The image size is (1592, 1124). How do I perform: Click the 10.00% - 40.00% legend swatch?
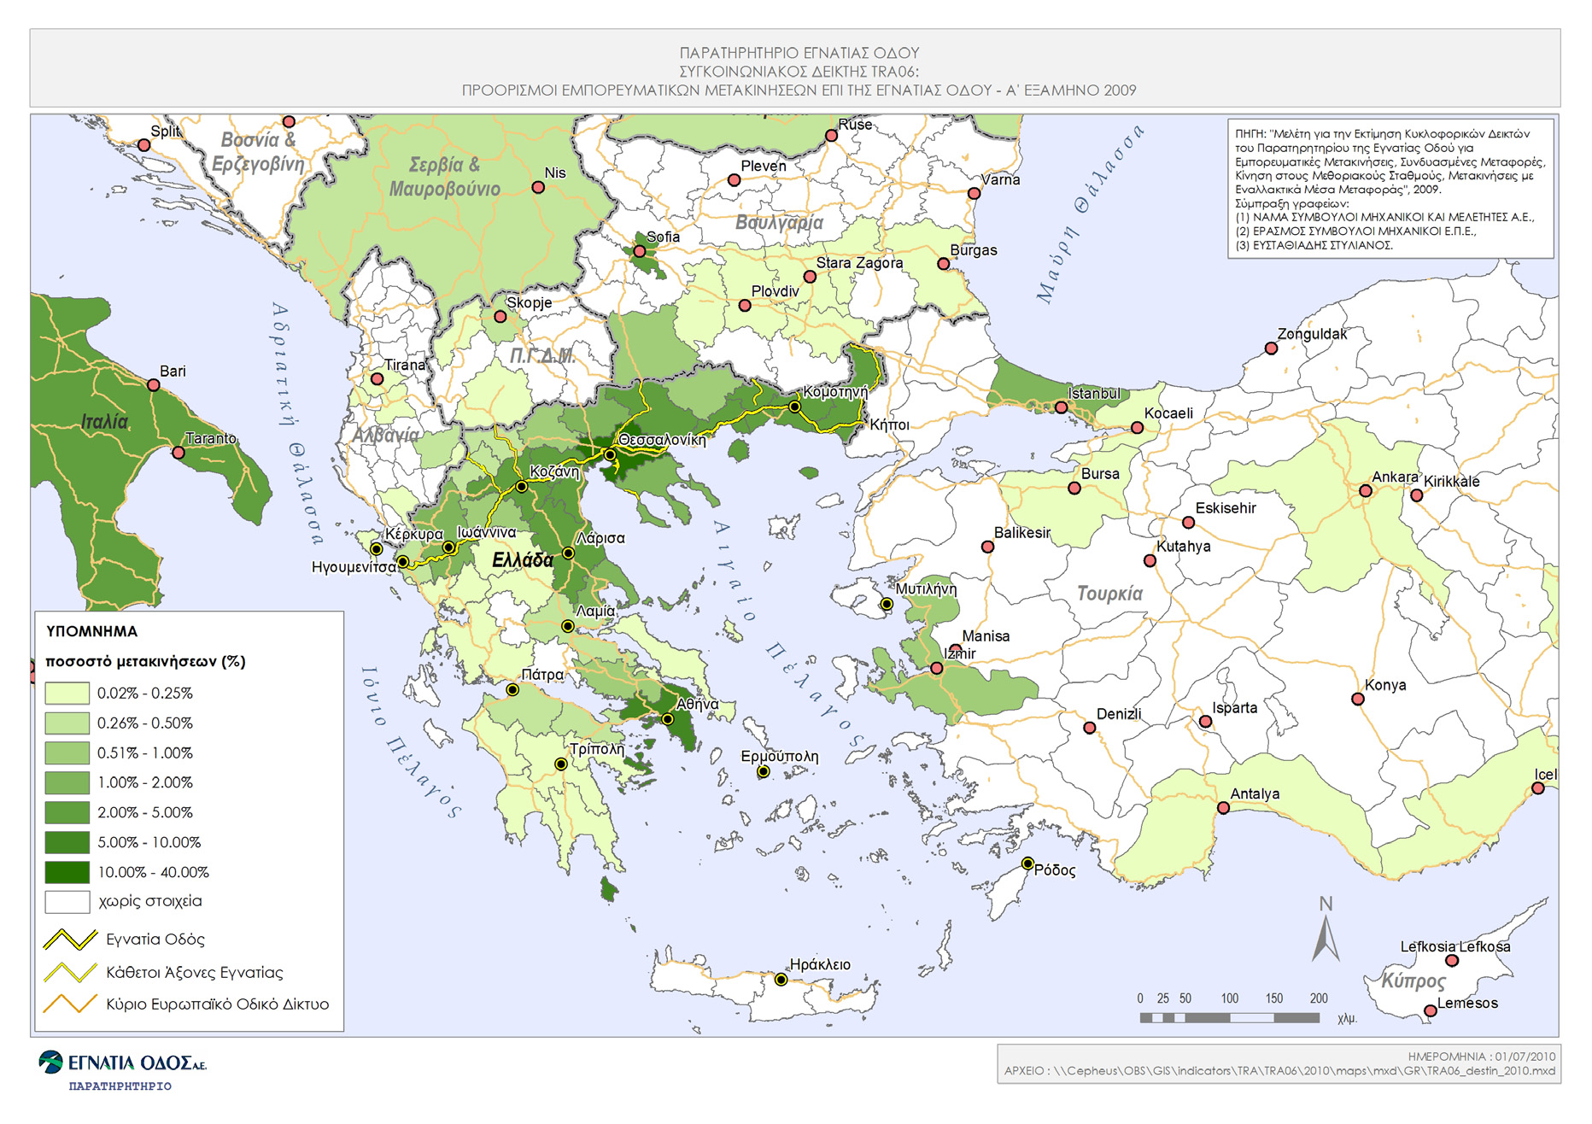[67, 872]
